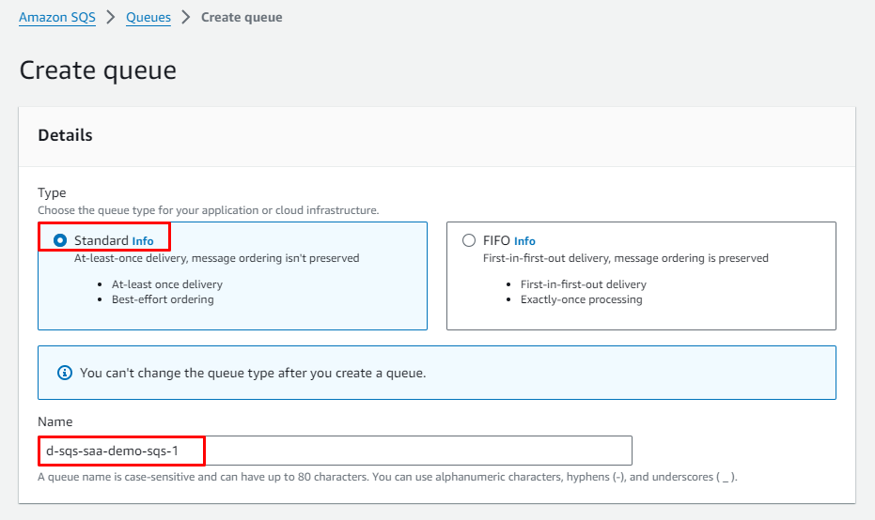Click the Best-effort ordering bullet in Standard tile

163,299
